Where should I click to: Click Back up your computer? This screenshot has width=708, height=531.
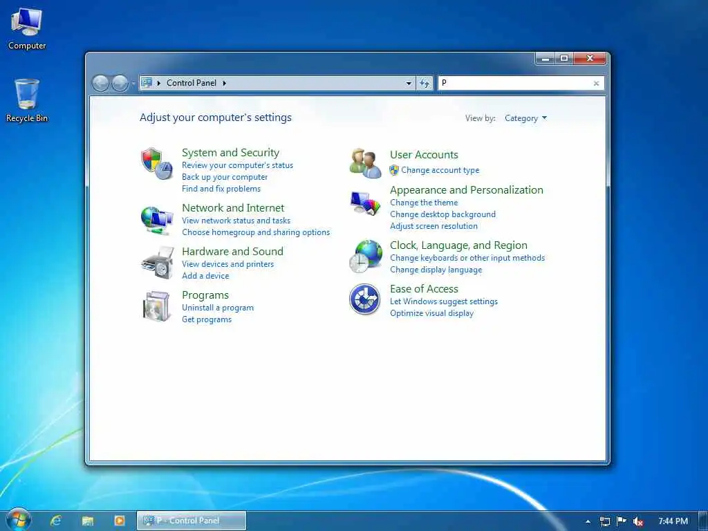tap(225, 177)
